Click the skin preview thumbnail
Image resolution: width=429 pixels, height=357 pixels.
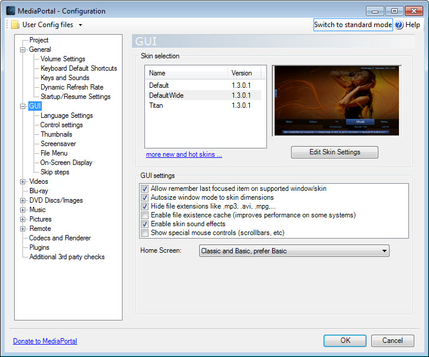click(337, 101)
